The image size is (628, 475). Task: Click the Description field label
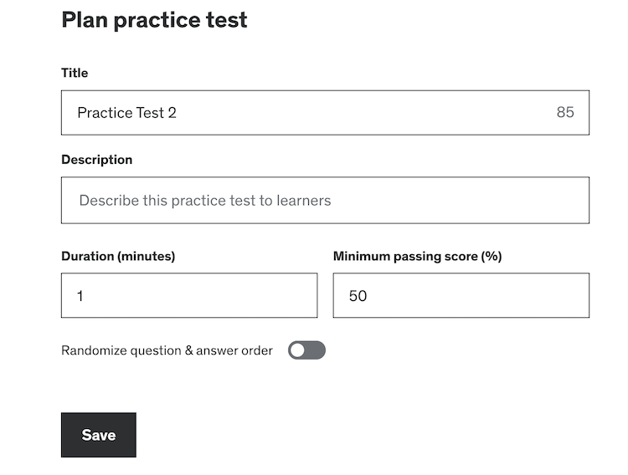click(96, 159)
